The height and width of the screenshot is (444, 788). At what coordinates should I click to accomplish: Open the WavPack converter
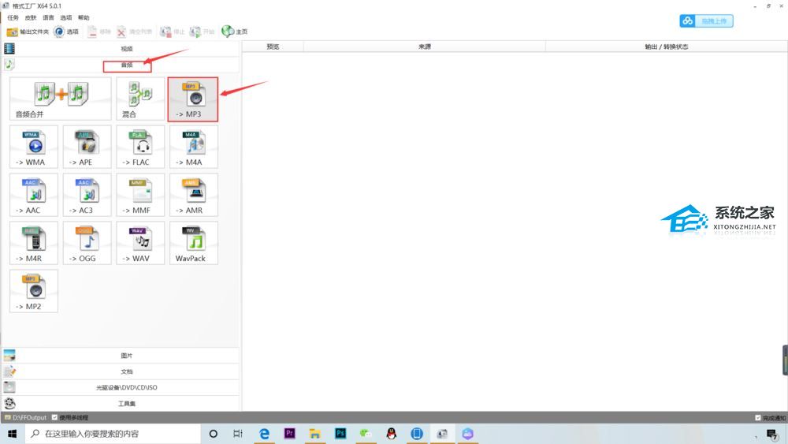coord(194,243)
